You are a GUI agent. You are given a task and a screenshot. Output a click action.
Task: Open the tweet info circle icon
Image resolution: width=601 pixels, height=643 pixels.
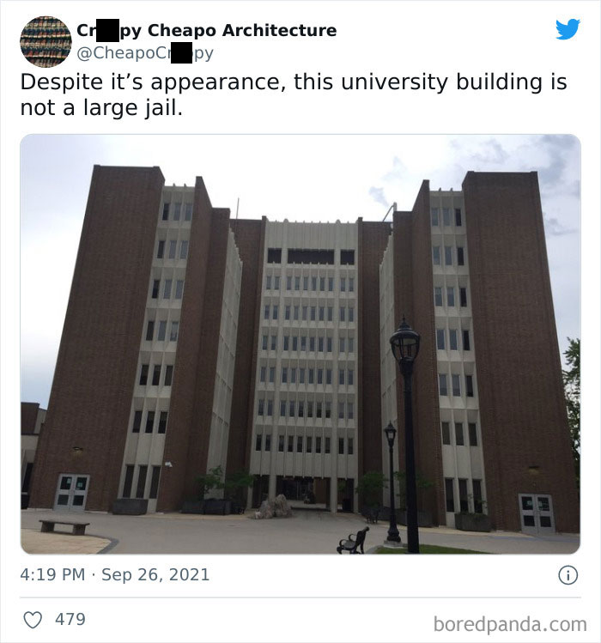(x=568, y=575)
